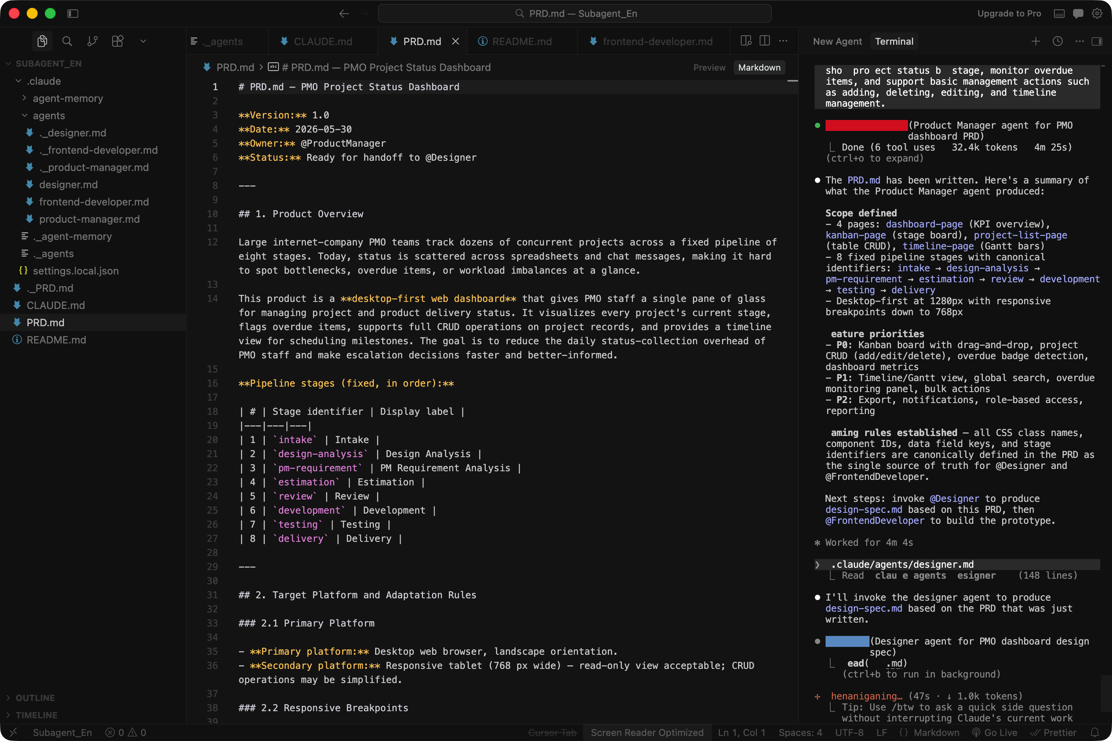
Task: Open the editor more actions ellipsis
Action: point(783,41)
